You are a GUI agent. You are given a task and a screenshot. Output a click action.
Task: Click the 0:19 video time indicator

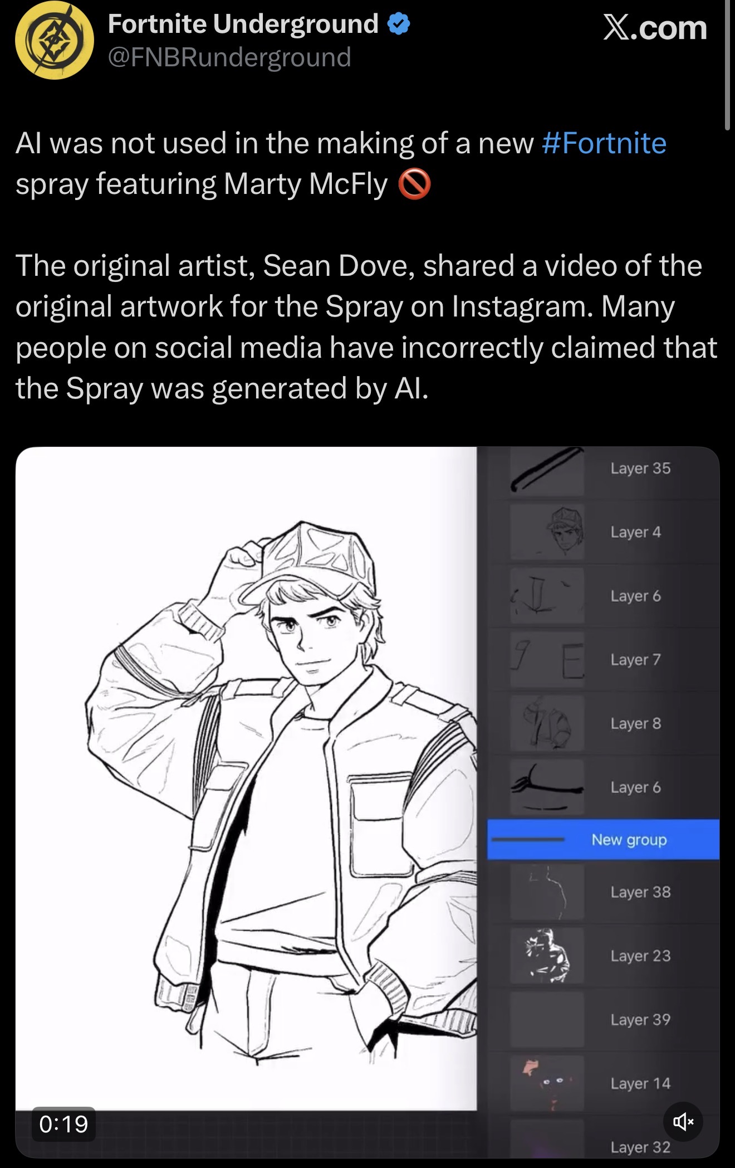[x=63, y=1124]
